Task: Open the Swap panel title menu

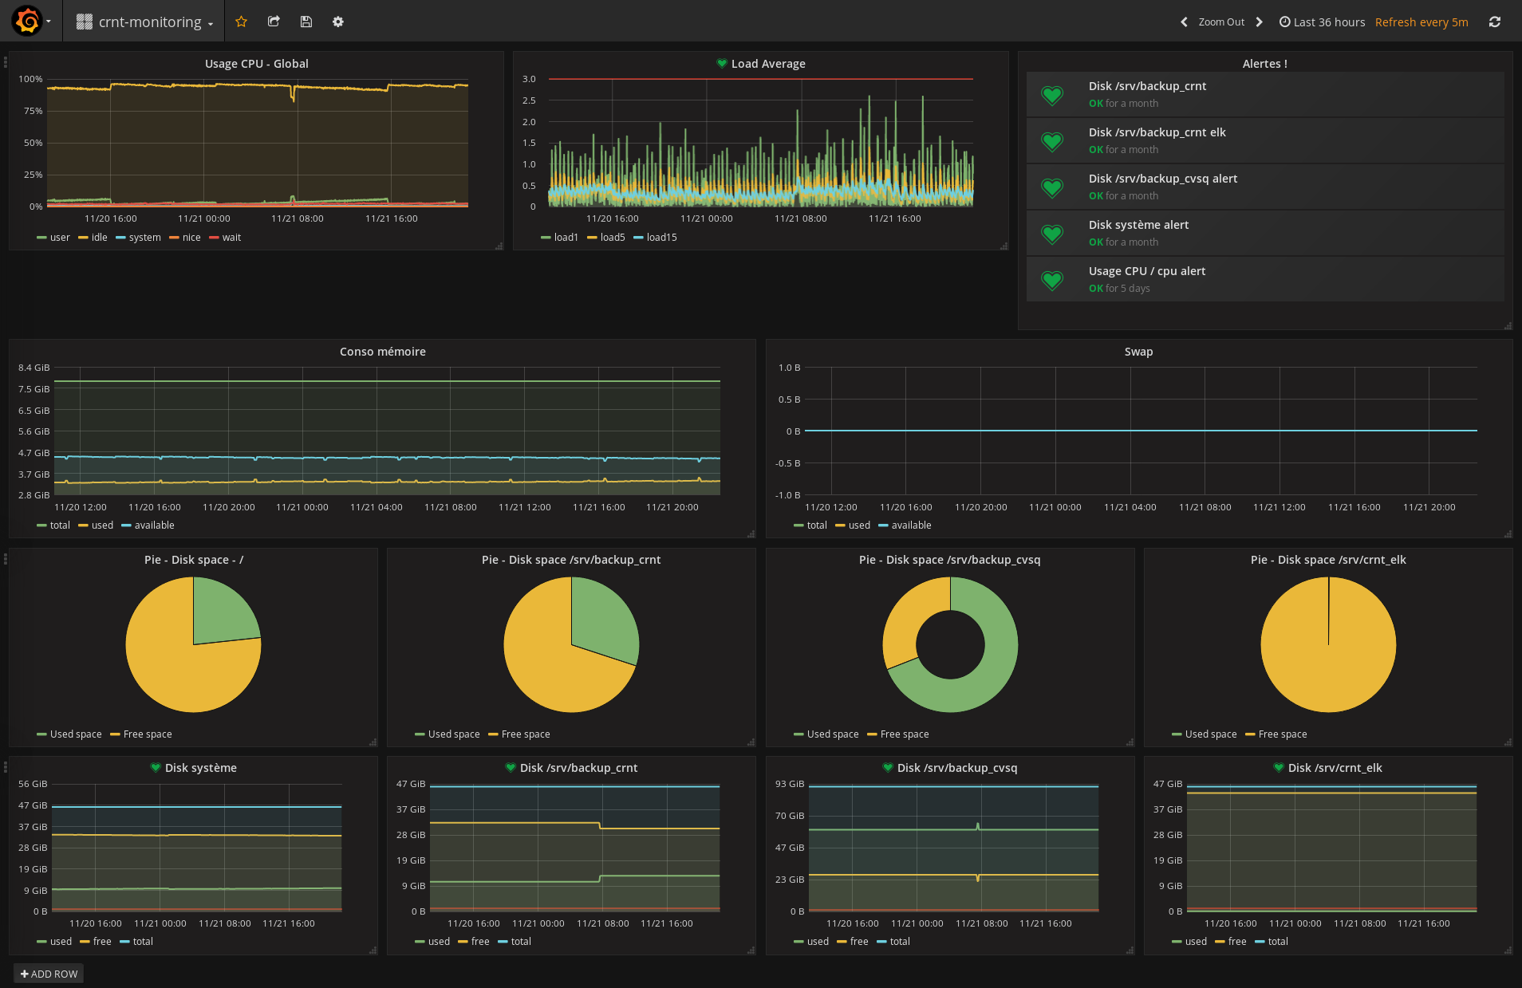Action: click(x=1138, y=352)
